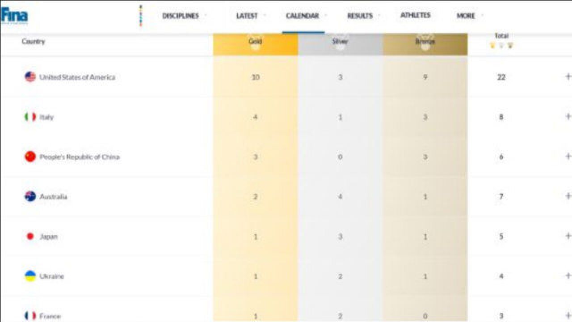Click USA gold medal count 10
This screenshot has height=322, width=572.
(x=255, y=77)
